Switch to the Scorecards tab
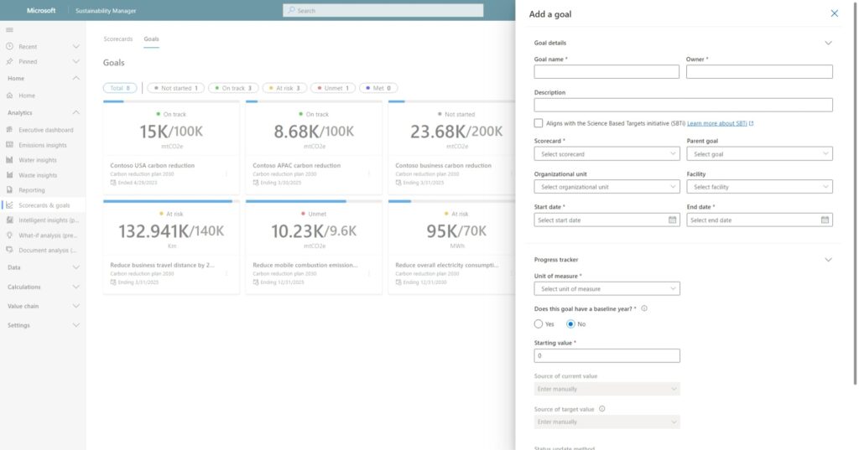Image resolution: width=859 pixels, height=450 pixels. (x=117, y=39)
